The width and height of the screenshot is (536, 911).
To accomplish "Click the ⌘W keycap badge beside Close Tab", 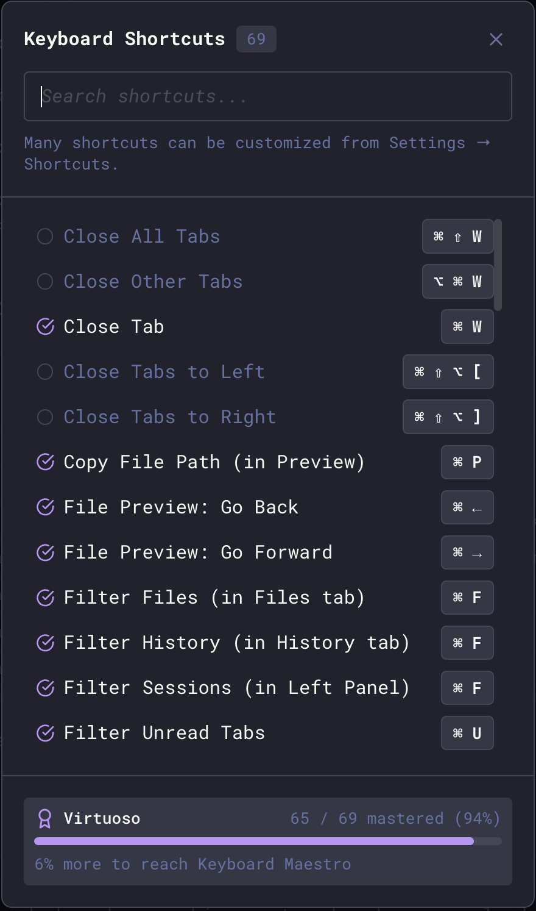I will [x=467, y=327].
